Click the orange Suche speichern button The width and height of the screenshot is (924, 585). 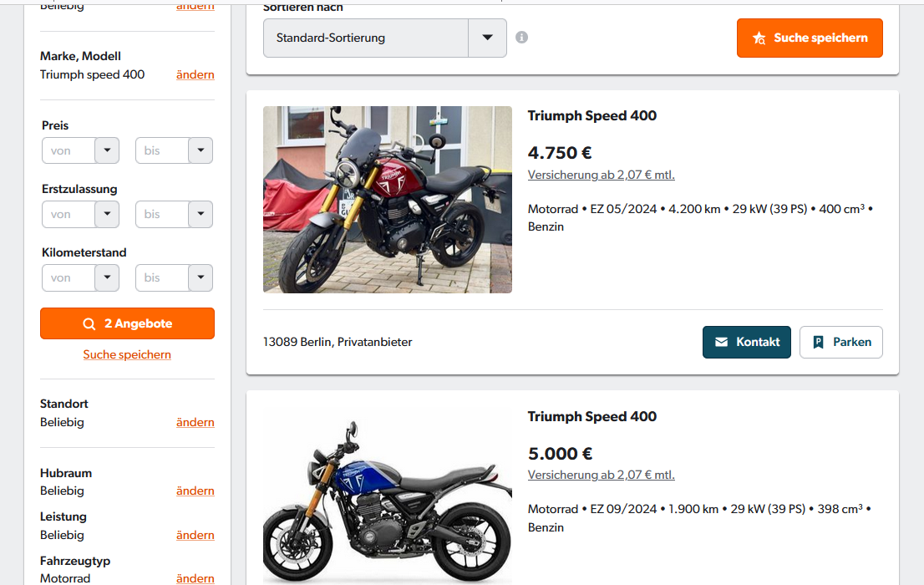tap(810, 38)
